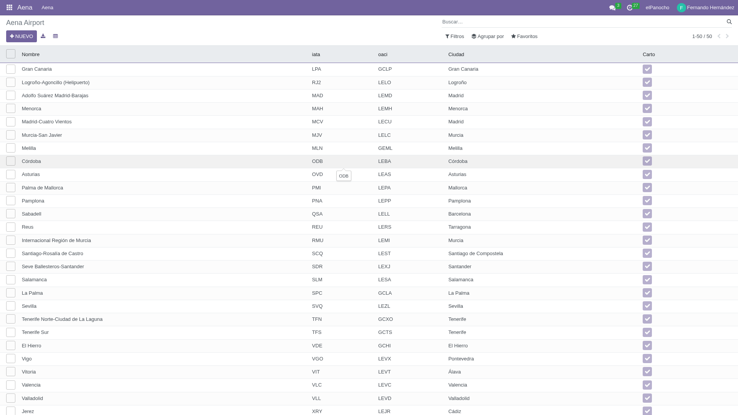The height and width of the screenshot is (415, 738).
Task: Open Fernando Hernández user avatar menu
Action: (x=681, y=7)
